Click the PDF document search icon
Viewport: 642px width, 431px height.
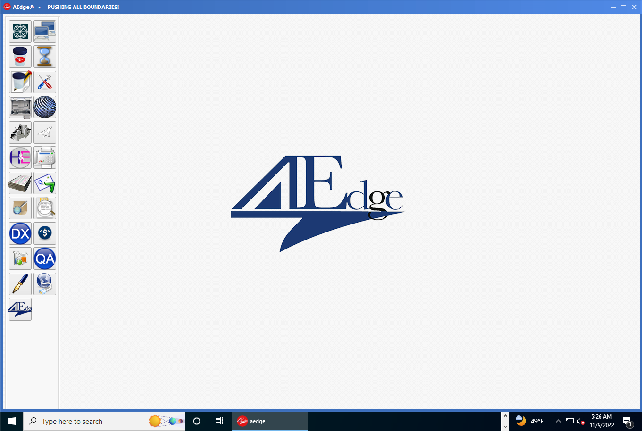tap(45, 208)
